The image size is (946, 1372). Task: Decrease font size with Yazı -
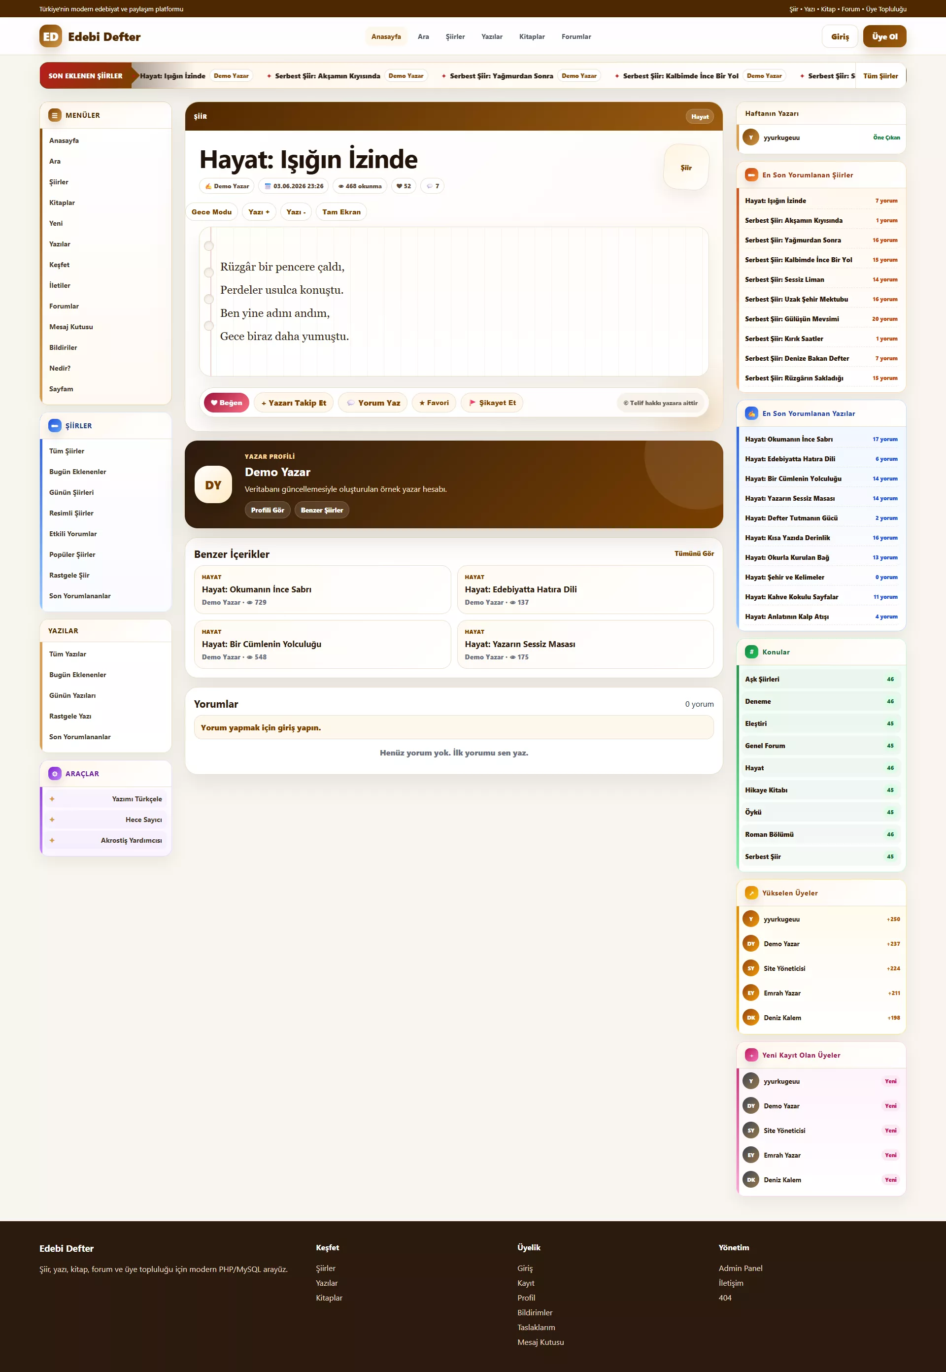pyautogui.click(x=296, y=212)
